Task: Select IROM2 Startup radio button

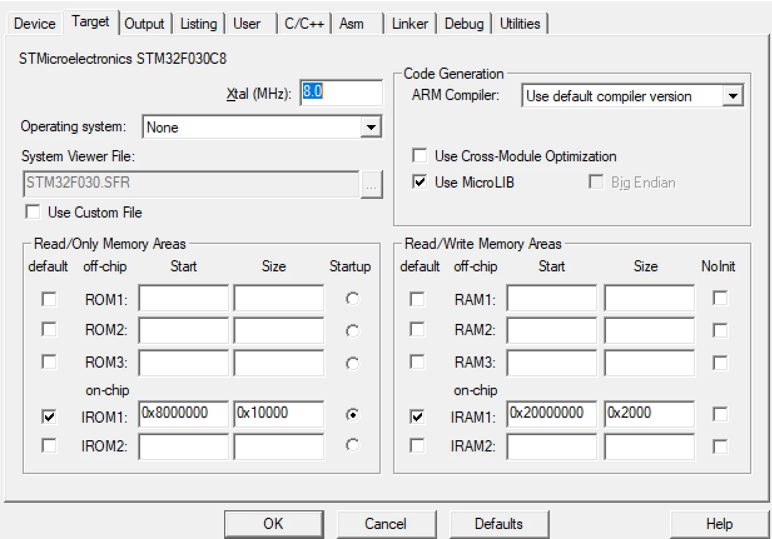Action: pos(353,445)
